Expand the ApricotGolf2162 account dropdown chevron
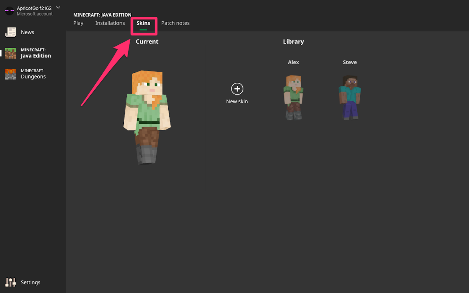 [x=58, y=8]
